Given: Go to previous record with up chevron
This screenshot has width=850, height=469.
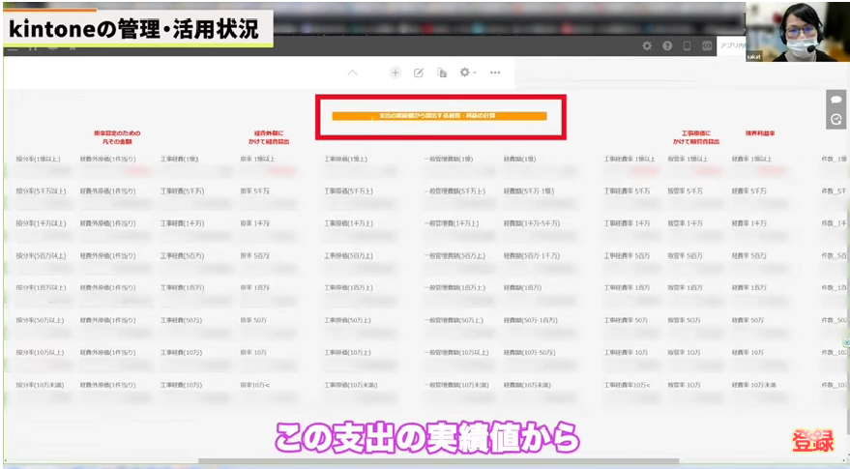Looking at the screenshot, I should pyautogui.click(x=352, y=73).
